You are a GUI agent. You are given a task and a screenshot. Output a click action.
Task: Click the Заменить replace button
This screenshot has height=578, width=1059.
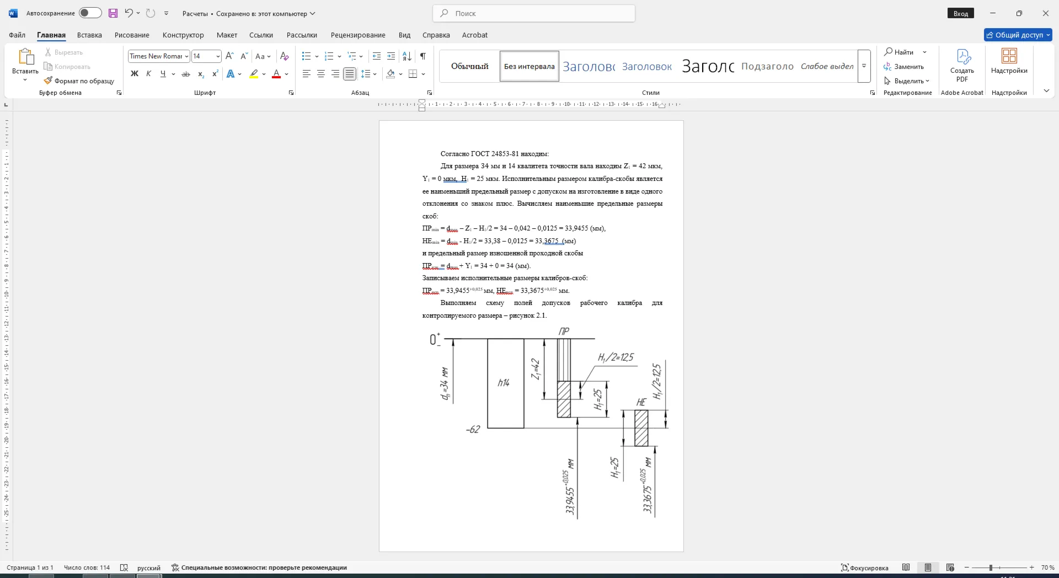point(903,66)
